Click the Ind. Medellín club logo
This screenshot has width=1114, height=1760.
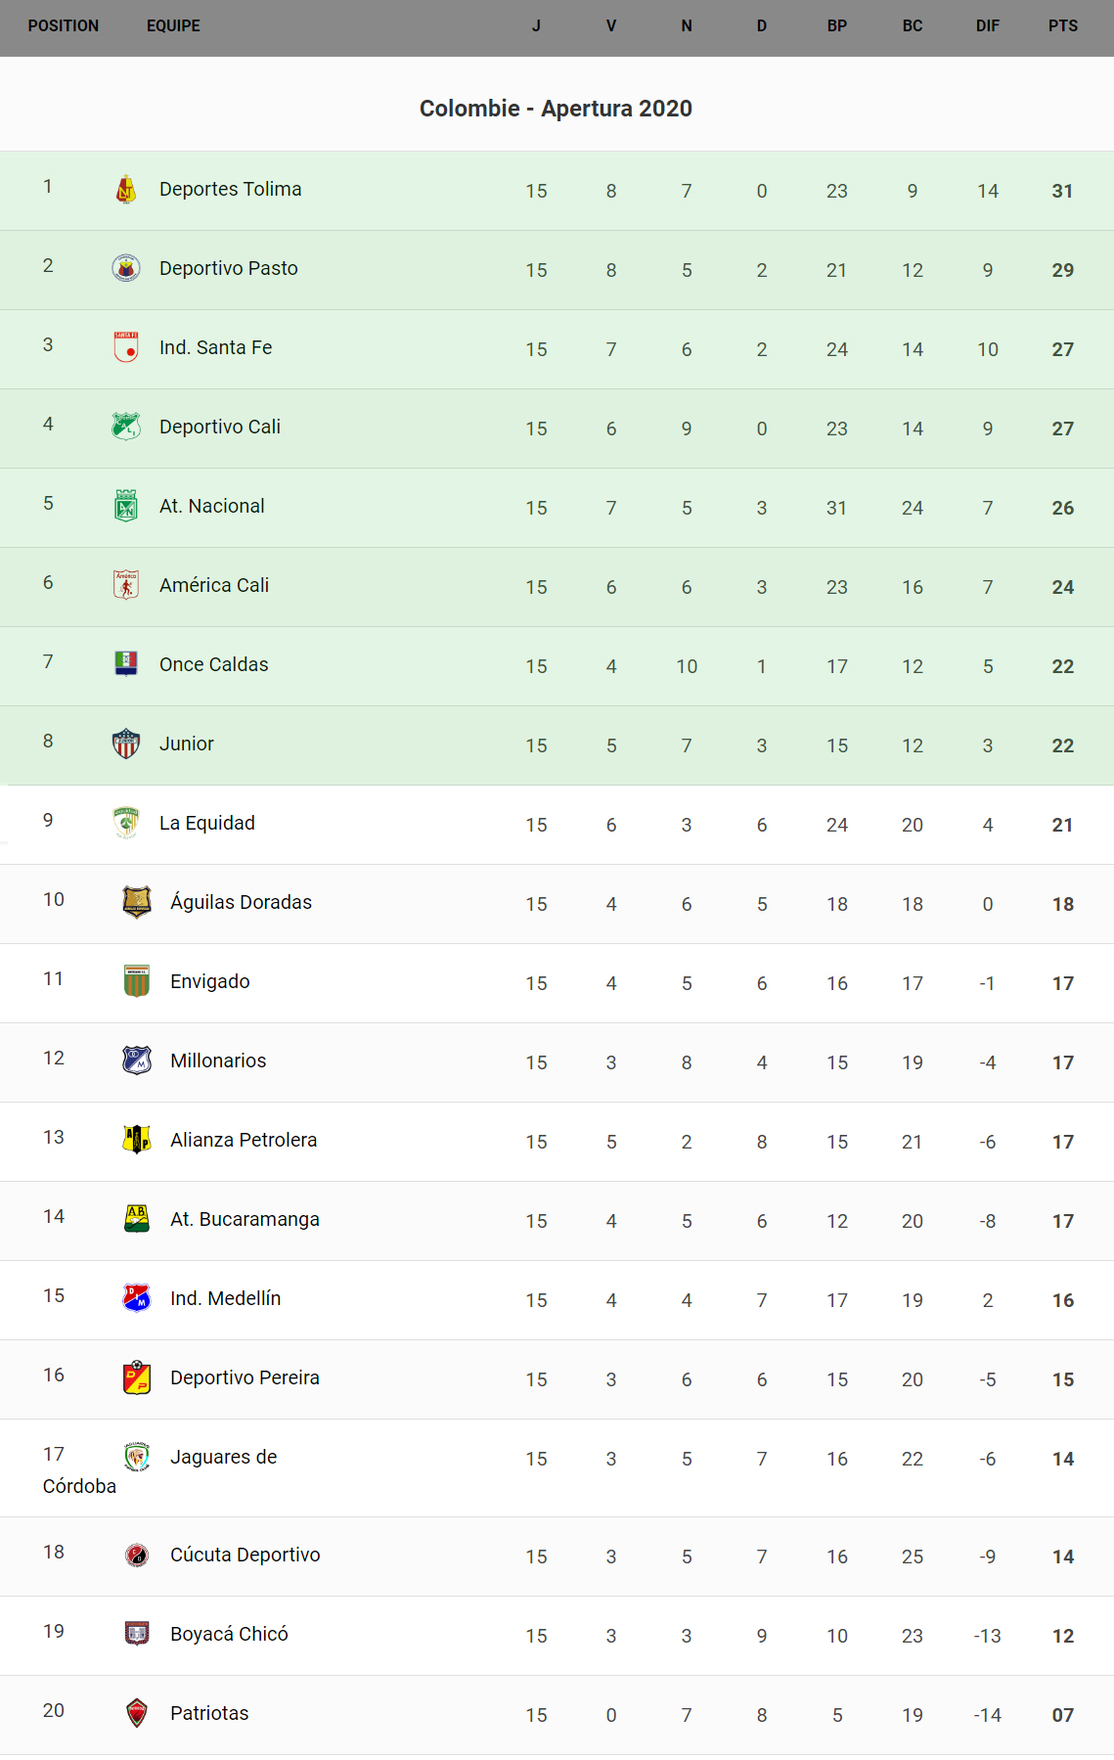click(137, 1298)
